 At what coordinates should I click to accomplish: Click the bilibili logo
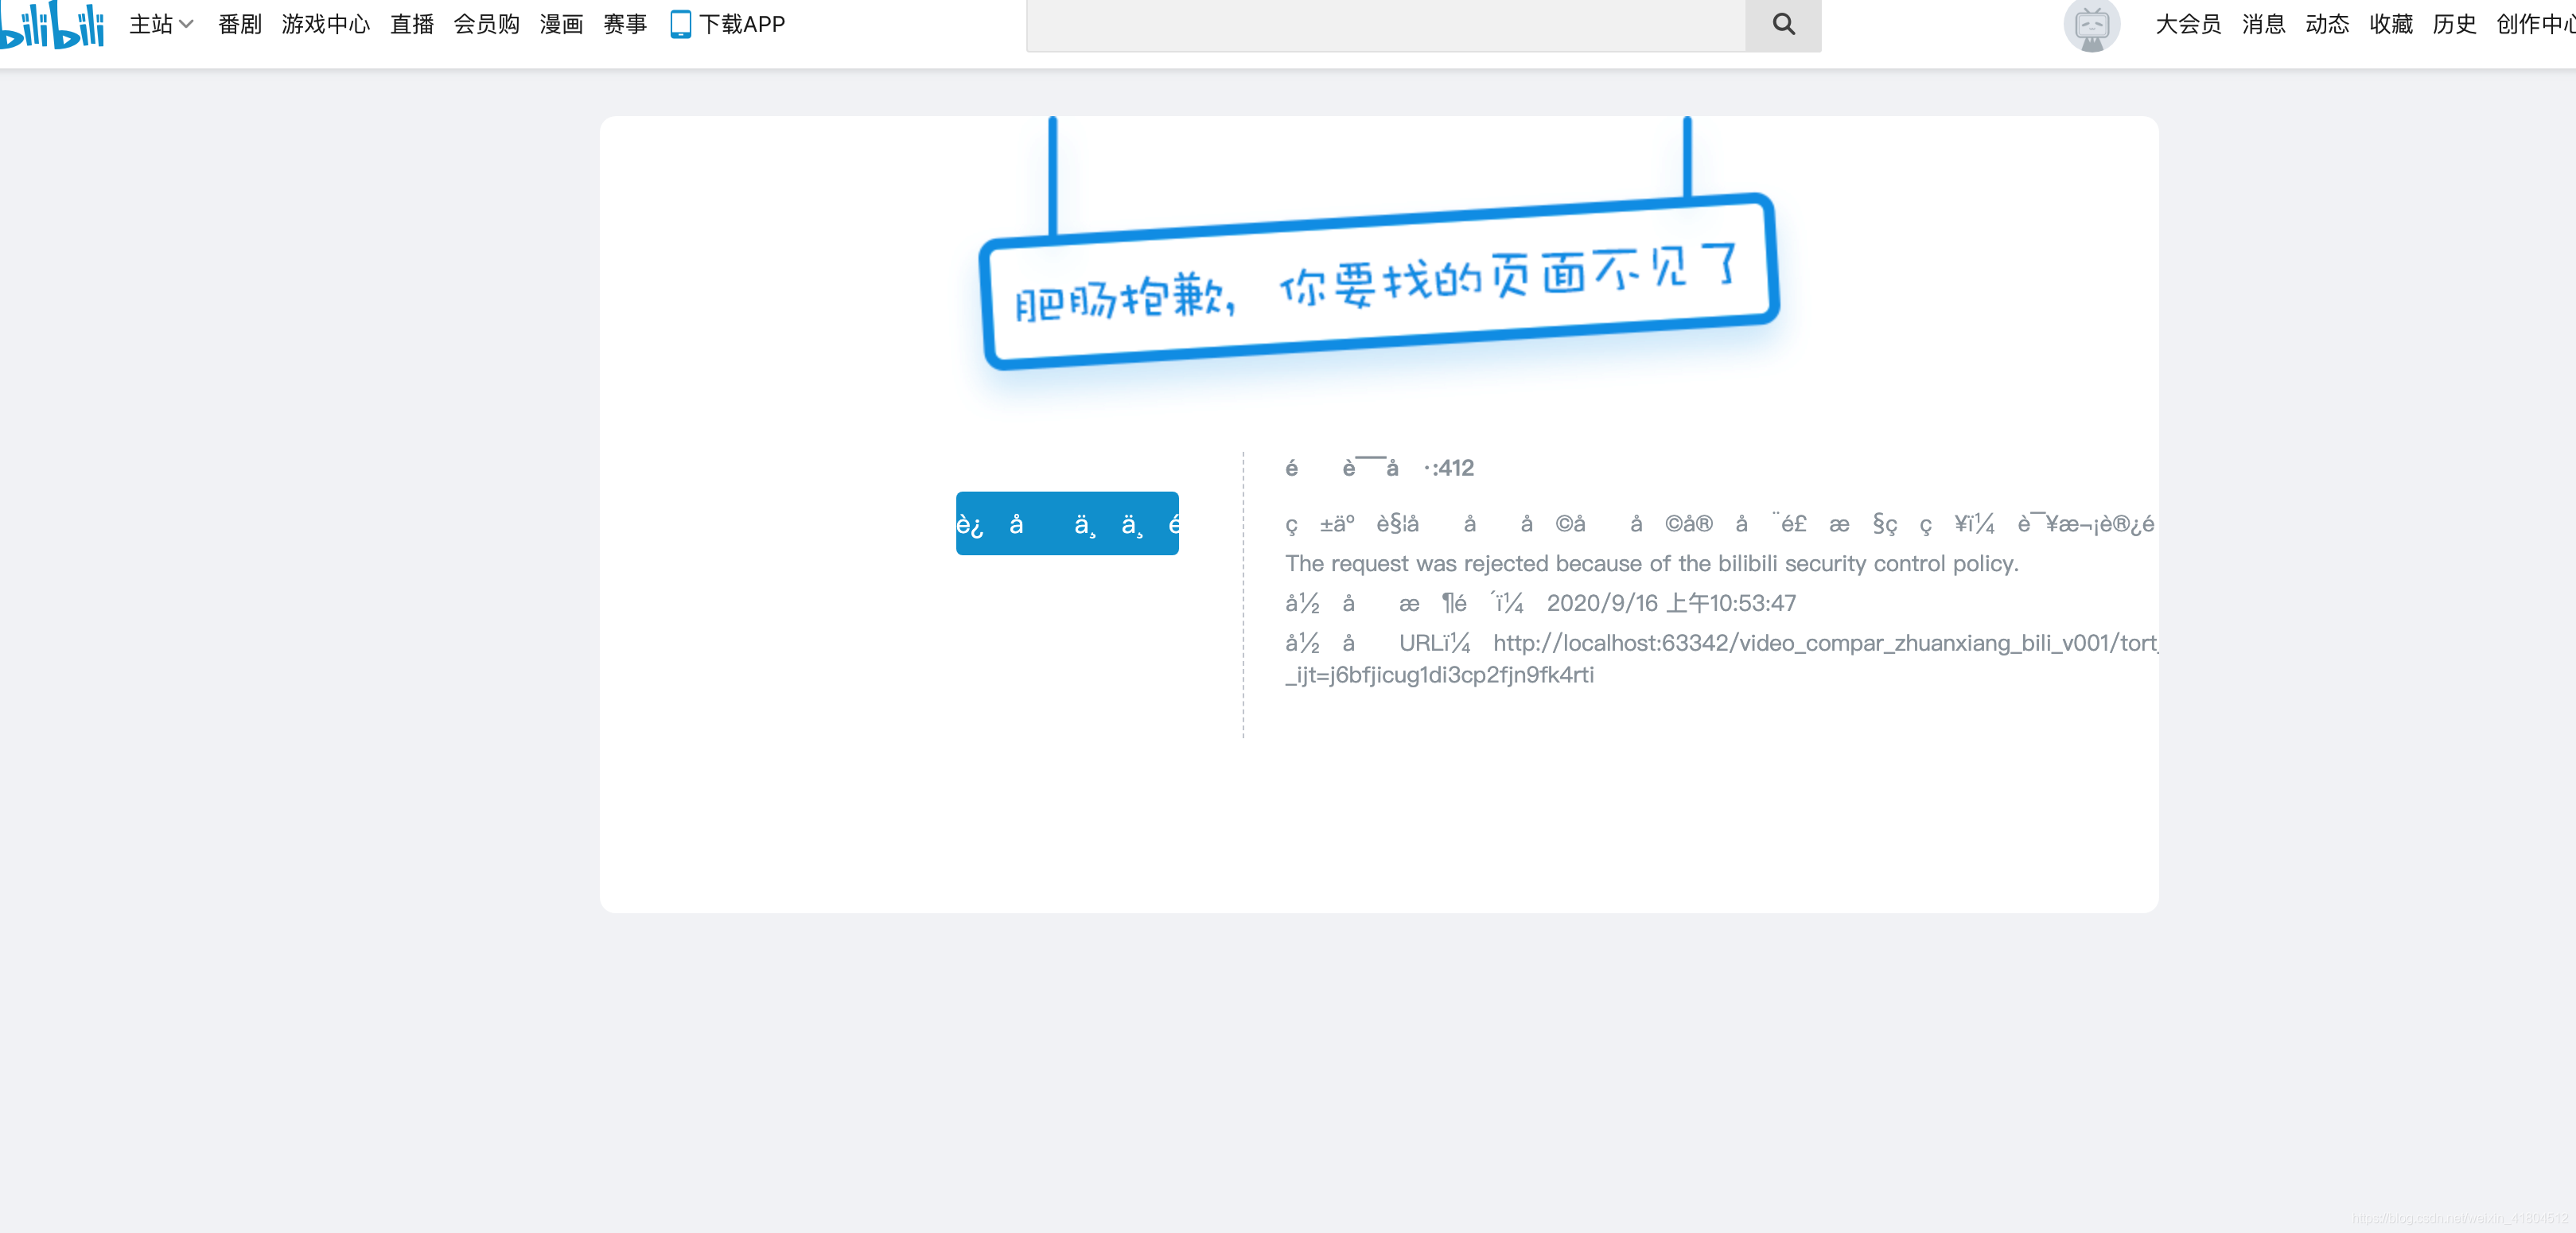click(x=52, y=25)
